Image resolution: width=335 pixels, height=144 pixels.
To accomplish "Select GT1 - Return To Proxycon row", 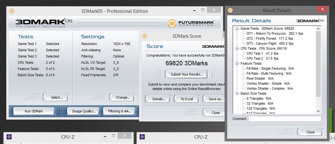I will pyautogui.click(x=275, y=33).
